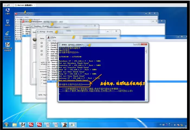Open the File menu in S3Relay
This screenshot has width=190, height=130.
coord(49,41)
